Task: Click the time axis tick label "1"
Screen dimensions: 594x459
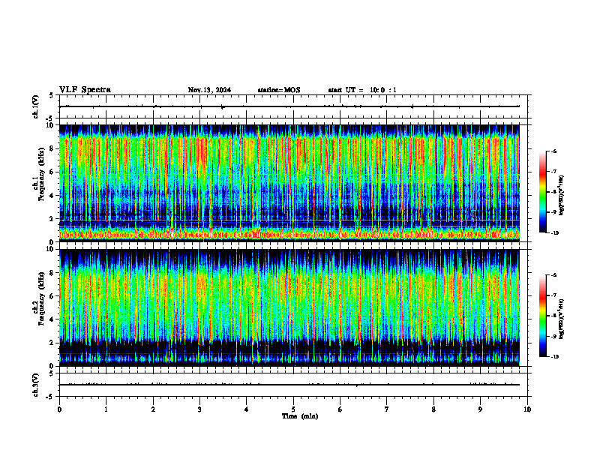Action: point(106,409)
